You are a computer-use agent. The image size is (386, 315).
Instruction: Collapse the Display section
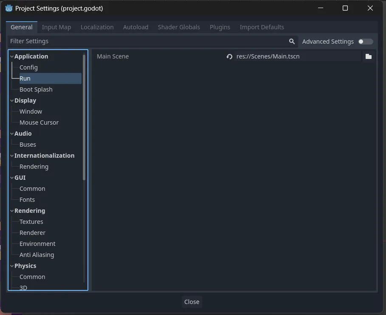tap(12, 100)
